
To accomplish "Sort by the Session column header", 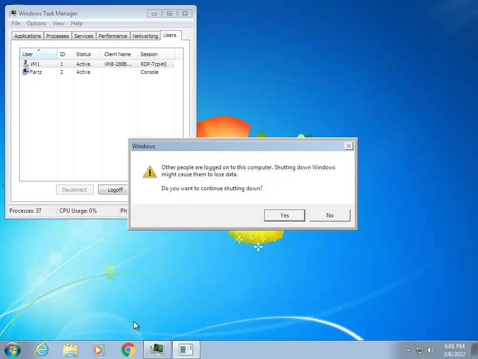I will click(156, 54).
